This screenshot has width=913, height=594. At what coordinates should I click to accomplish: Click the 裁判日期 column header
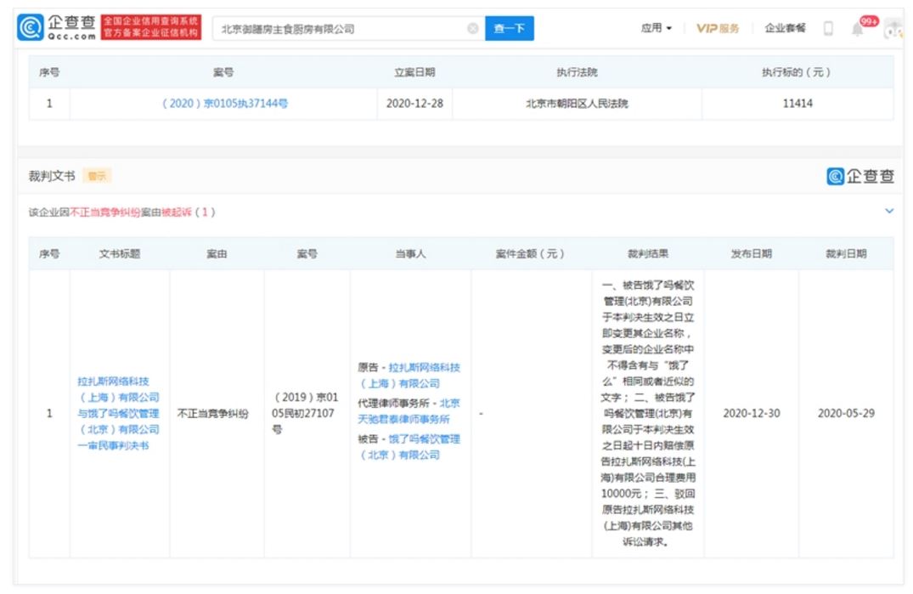[x=845, y=253]
